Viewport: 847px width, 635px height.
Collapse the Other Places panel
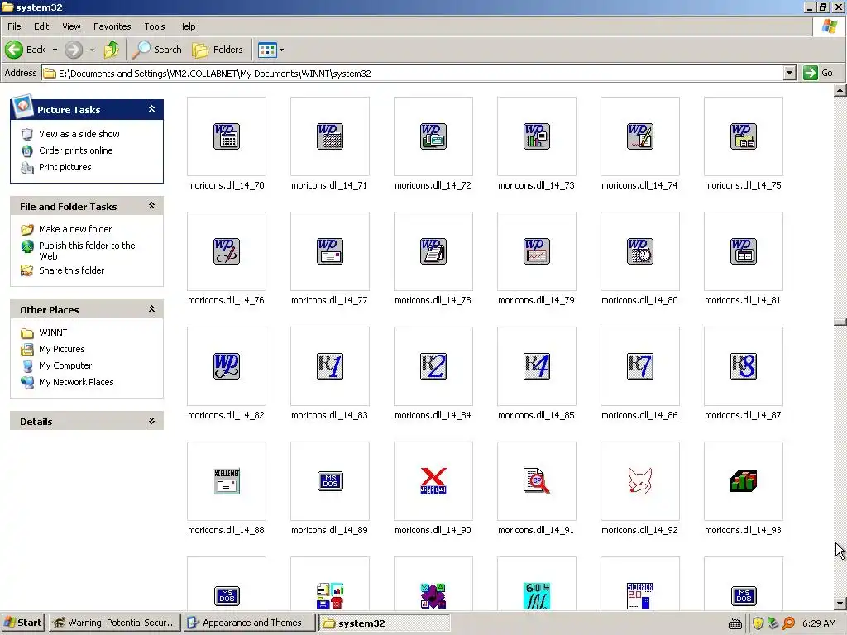point(152,309)
